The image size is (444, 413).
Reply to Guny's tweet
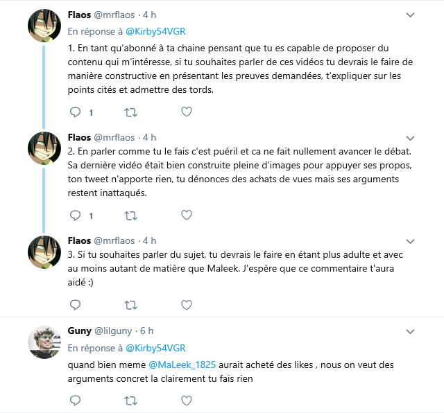pos(76,400)
